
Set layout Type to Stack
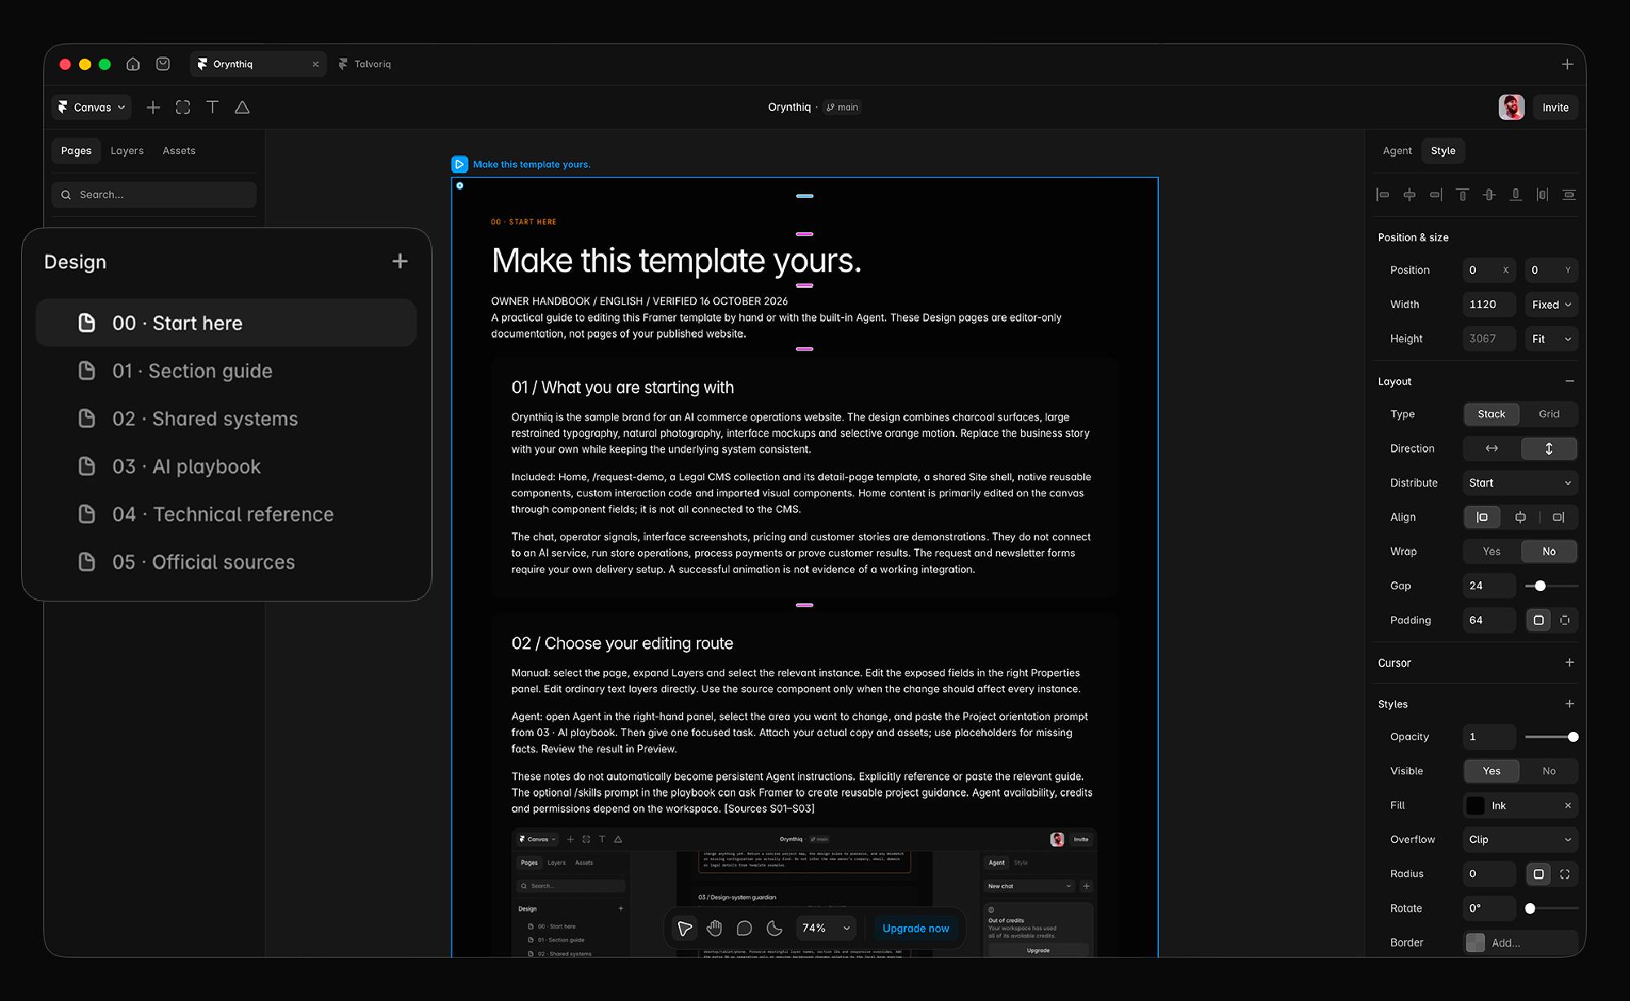click(1491, 414)
